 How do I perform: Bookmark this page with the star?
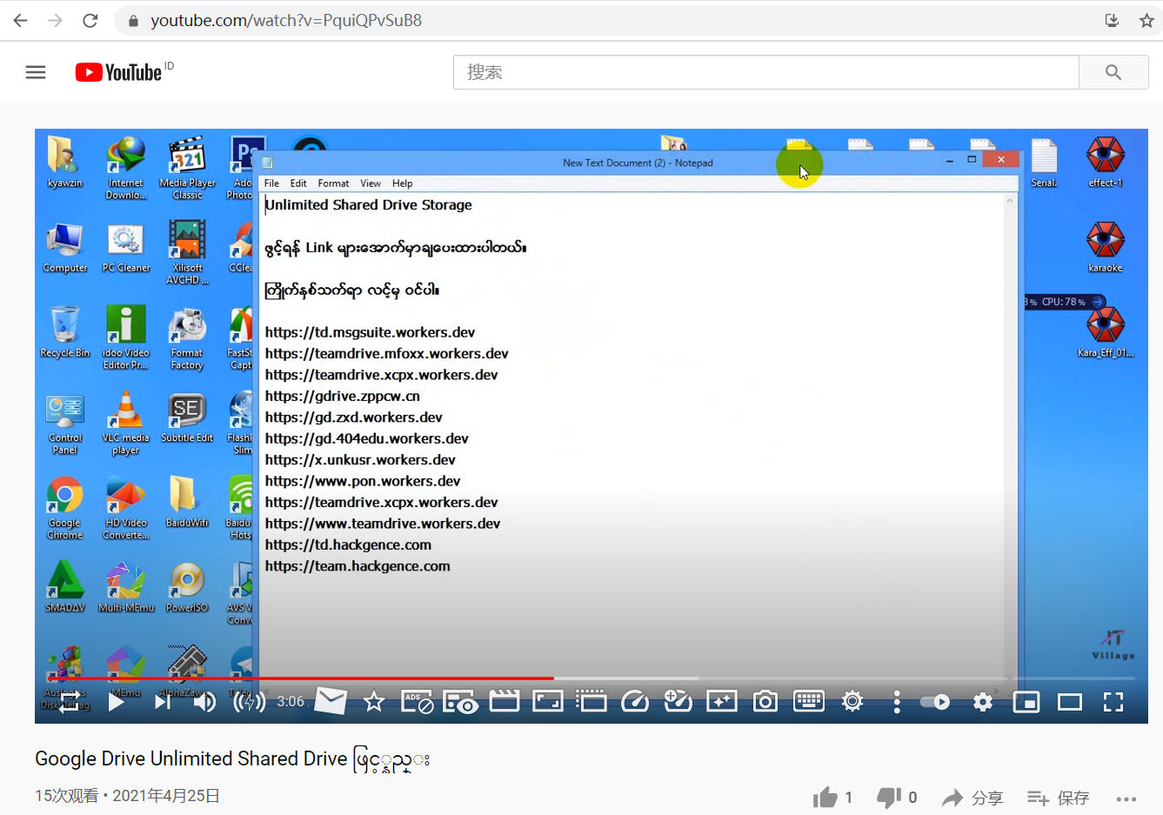[1146, 20]
